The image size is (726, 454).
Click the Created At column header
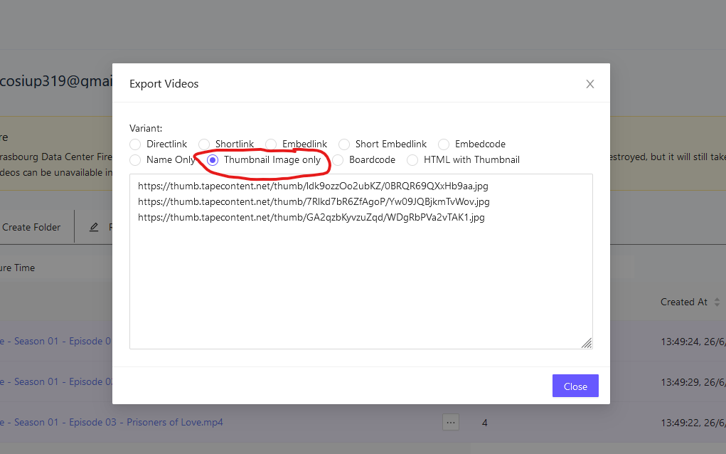[x=683, y=302]
